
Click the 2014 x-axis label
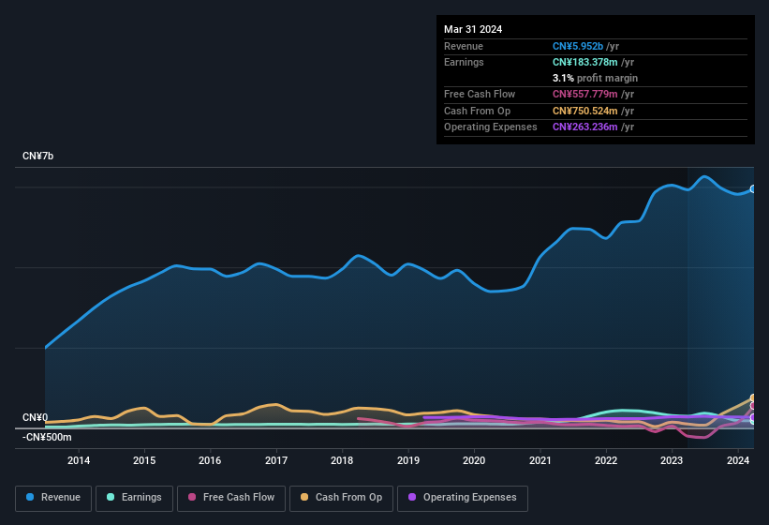pyautogui.click(x=79, y=460)
